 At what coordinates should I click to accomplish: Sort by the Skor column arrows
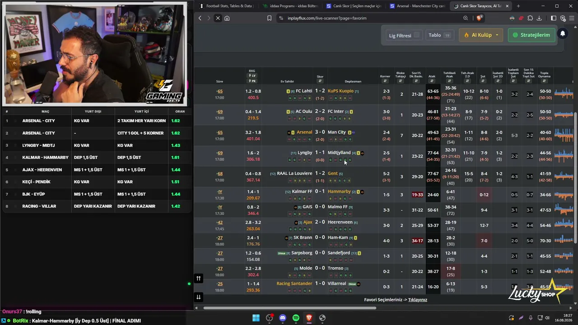(x=320, y=81)
